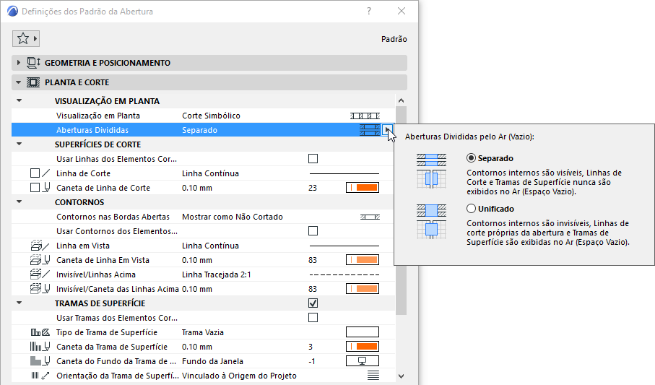Click the scrollbar up arrow

(x=401, y=100)
